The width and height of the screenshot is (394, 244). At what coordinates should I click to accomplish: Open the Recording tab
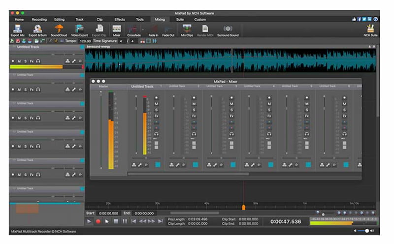pos(39,19)
